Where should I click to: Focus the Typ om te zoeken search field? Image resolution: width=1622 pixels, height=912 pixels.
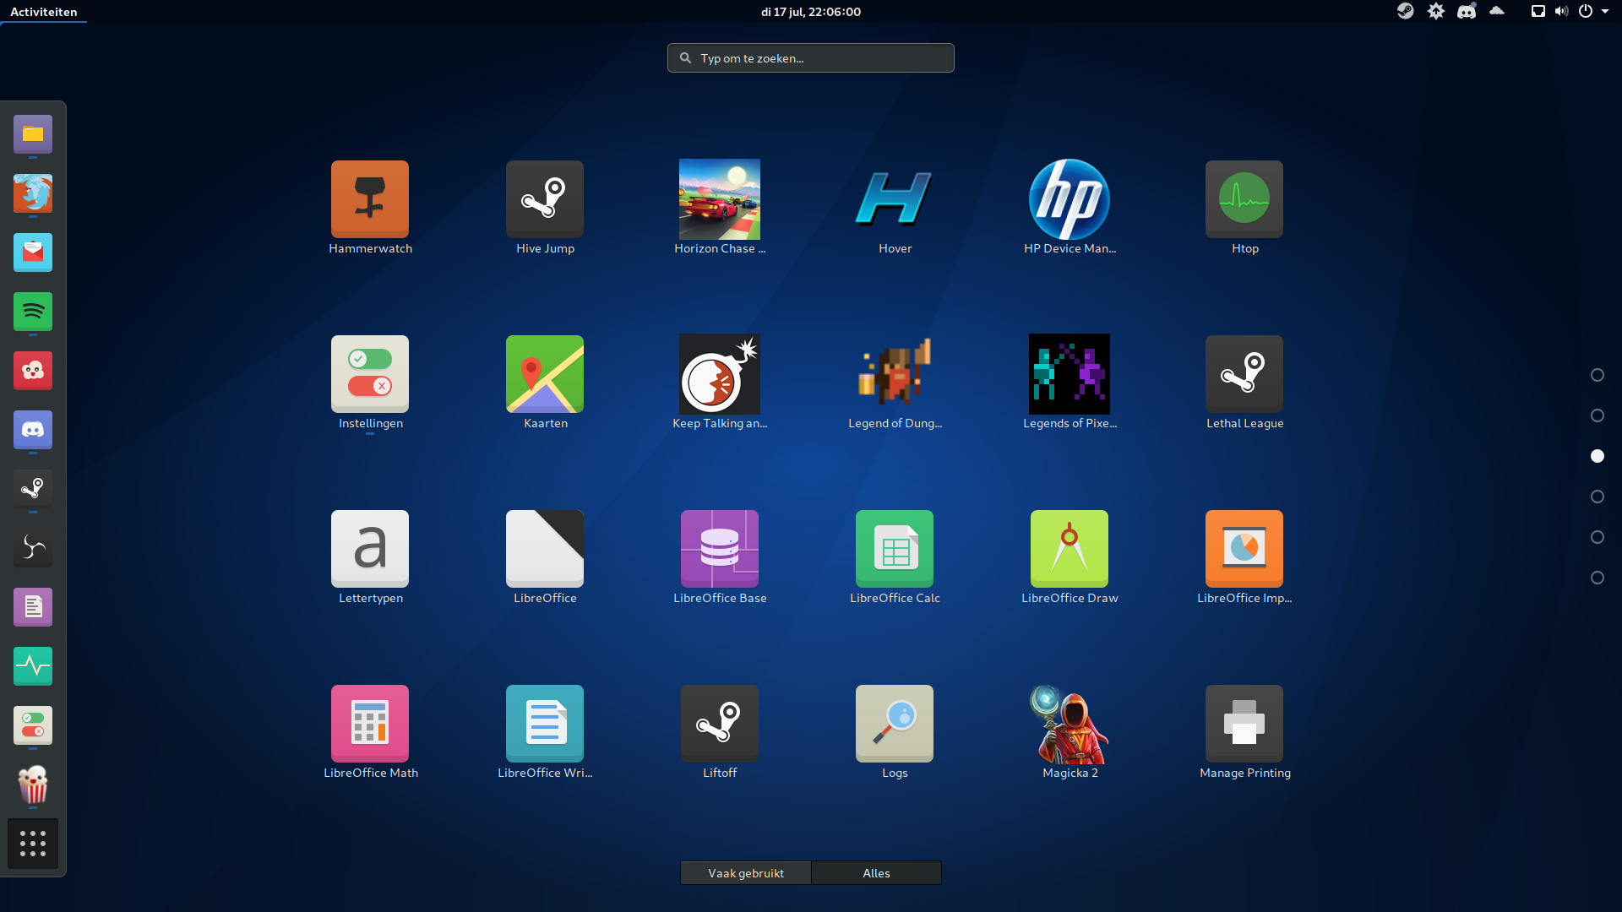click(x=811, y=58)
